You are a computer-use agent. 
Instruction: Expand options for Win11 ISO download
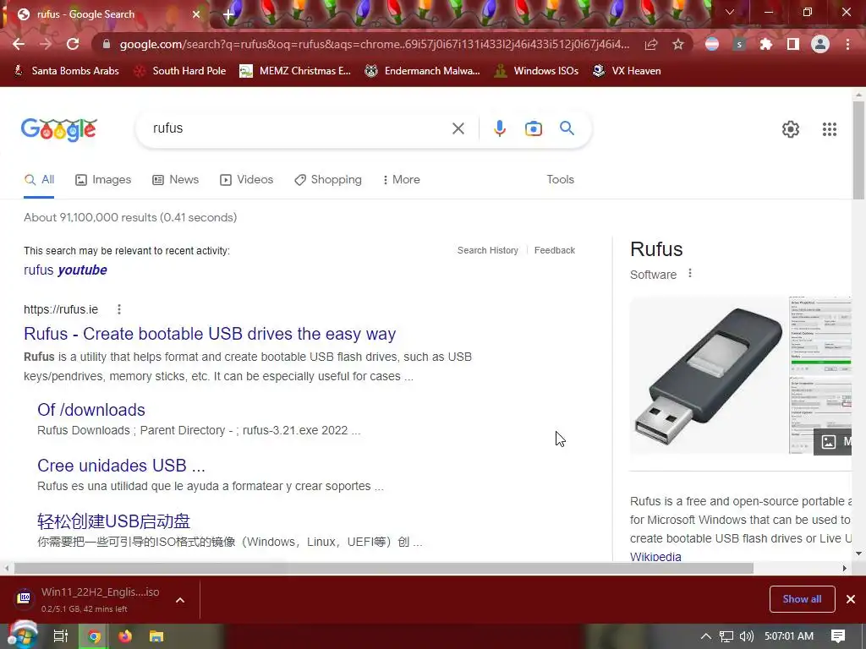(x=180, y=600)
